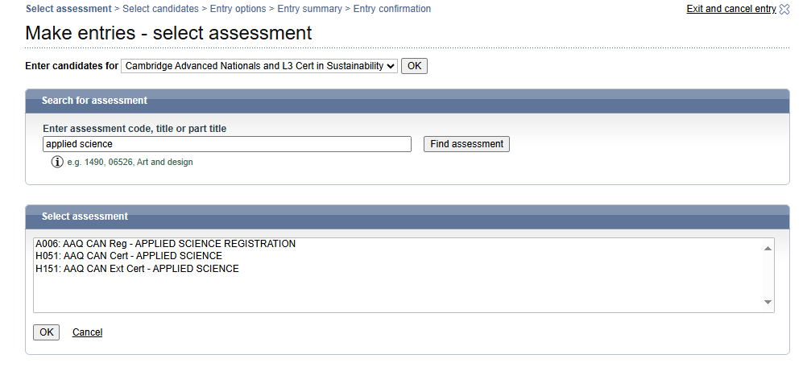Screen dimensions: 807x367
Task: Click the Cancel link
Action: (87, 332)
